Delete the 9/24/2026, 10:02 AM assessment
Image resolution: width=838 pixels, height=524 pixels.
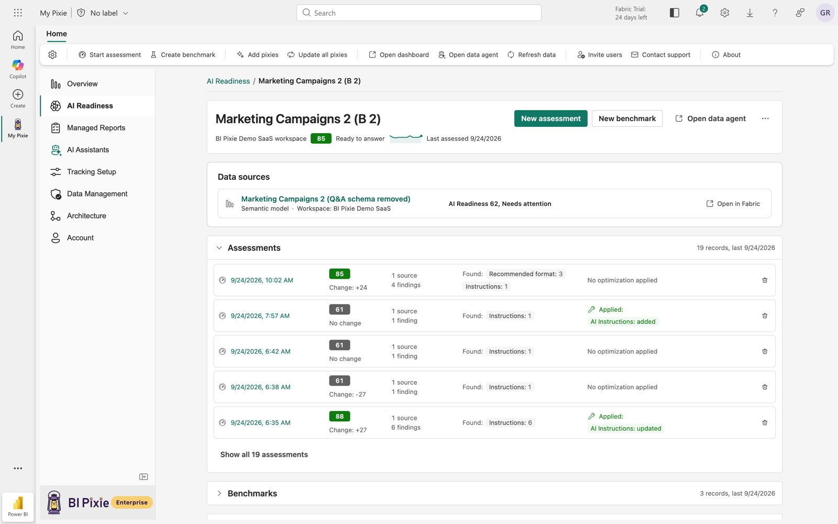tap(765, 280)
